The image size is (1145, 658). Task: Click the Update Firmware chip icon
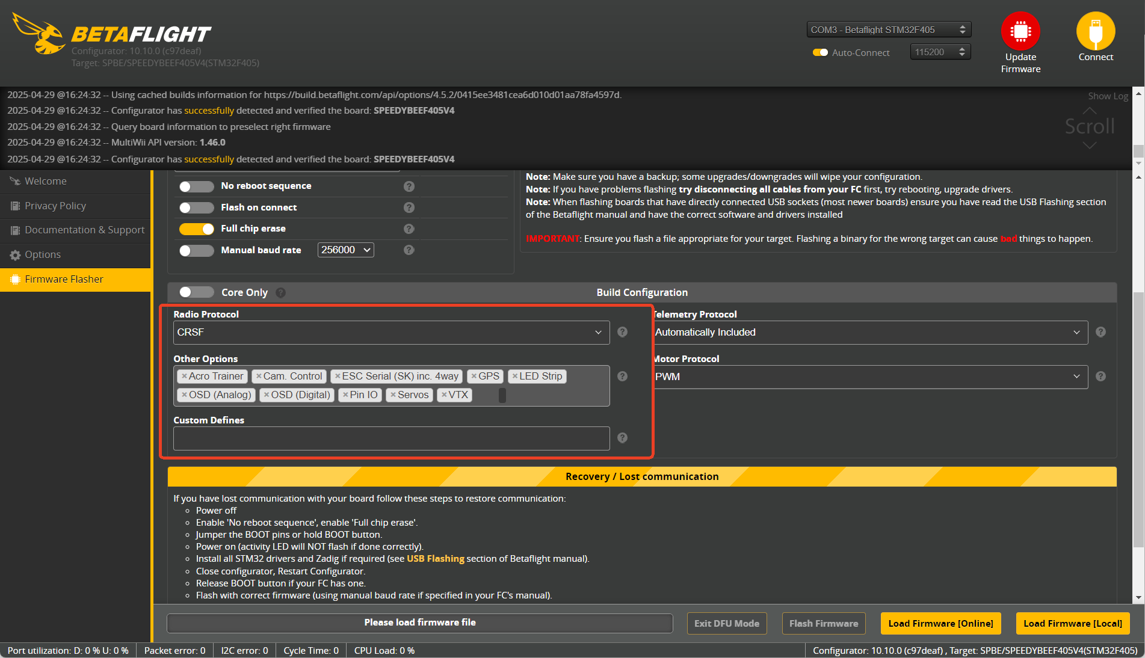coord(1020,31)
